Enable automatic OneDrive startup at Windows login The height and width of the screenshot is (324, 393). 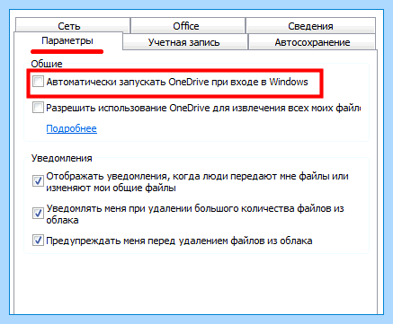38,82
